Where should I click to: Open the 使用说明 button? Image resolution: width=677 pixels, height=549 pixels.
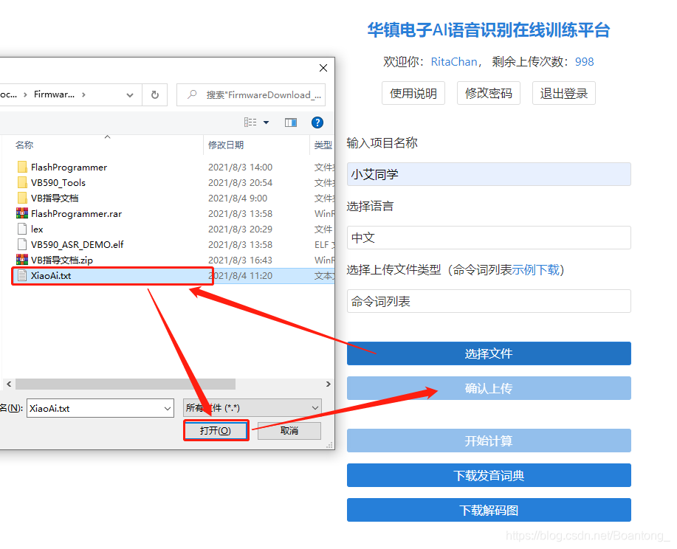point(413,93)
